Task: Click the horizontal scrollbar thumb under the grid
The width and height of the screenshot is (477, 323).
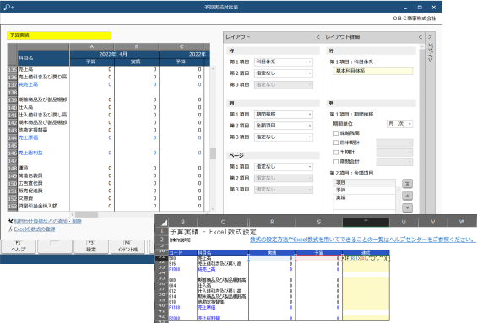Action: click(x=87, y=214)
